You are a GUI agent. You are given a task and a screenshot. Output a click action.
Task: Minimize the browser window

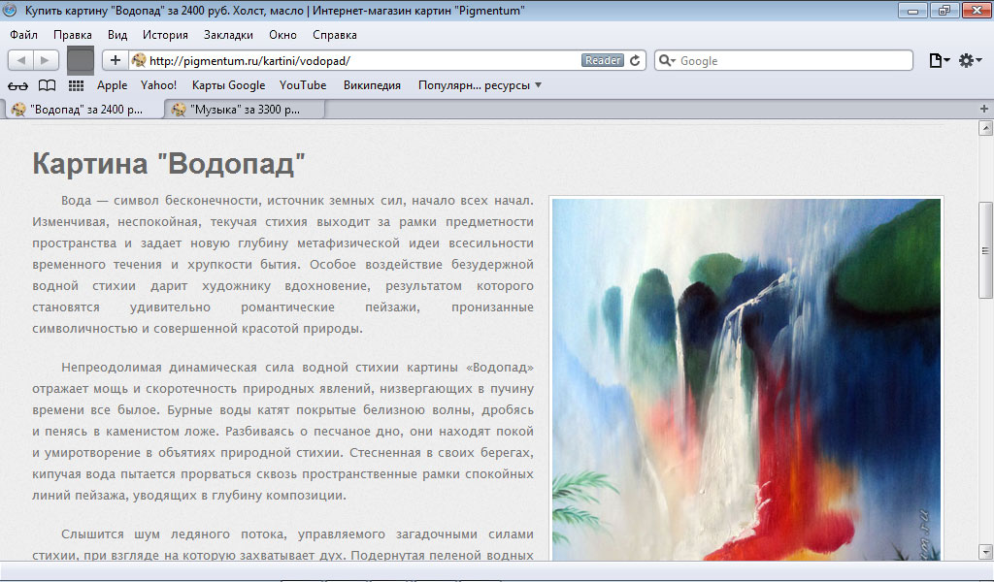(912, 10)
